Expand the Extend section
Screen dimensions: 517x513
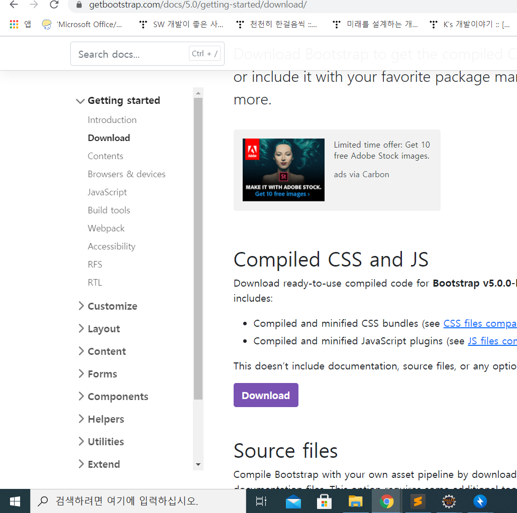point(99,464)
